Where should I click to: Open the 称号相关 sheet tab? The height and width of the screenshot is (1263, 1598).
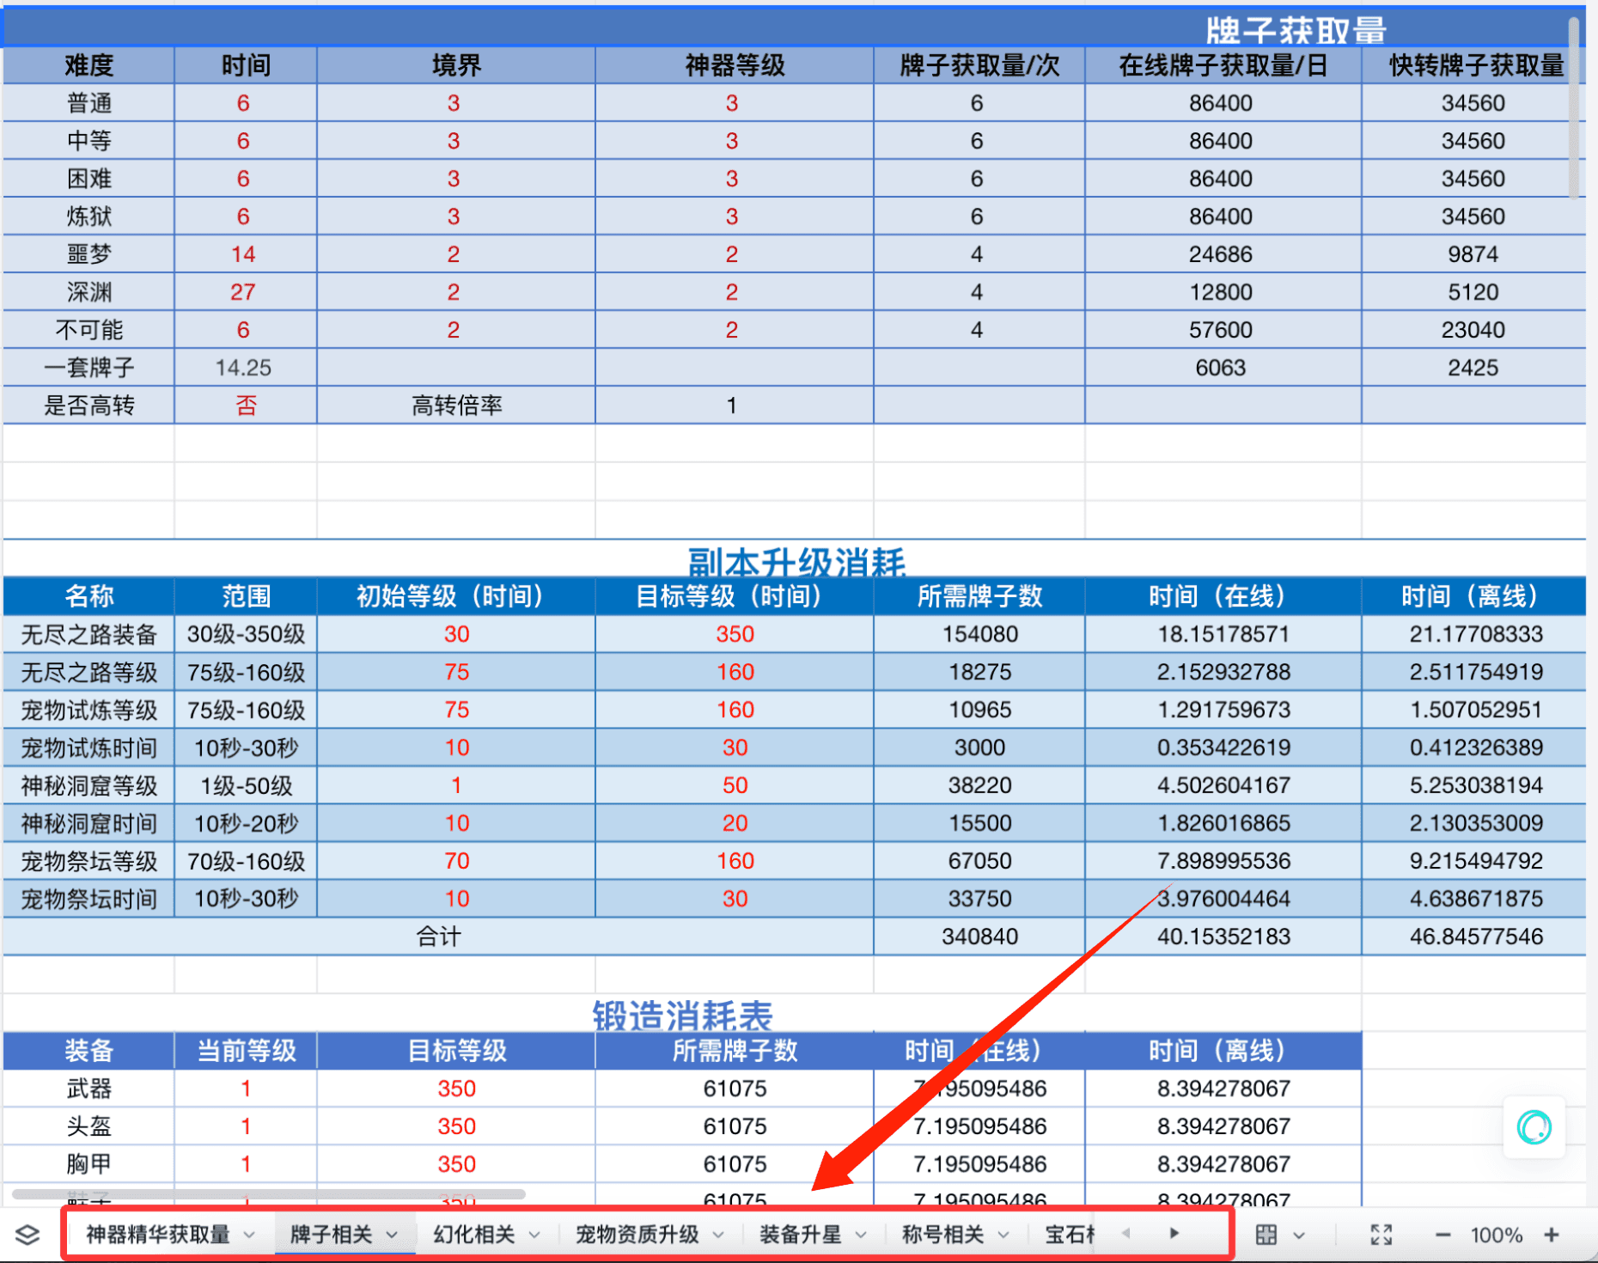click(943, 1235)
